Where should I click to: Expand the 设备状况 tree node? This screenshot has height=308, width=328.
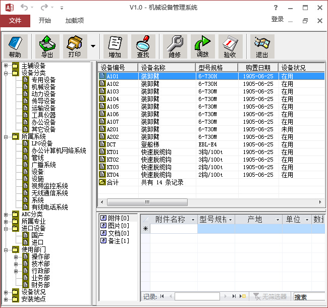pos(6,292)
